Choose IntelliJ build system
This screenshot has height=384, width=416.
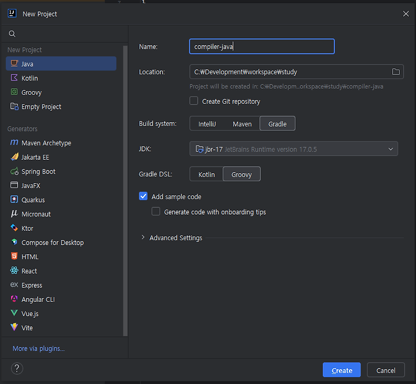click(207, 124)
